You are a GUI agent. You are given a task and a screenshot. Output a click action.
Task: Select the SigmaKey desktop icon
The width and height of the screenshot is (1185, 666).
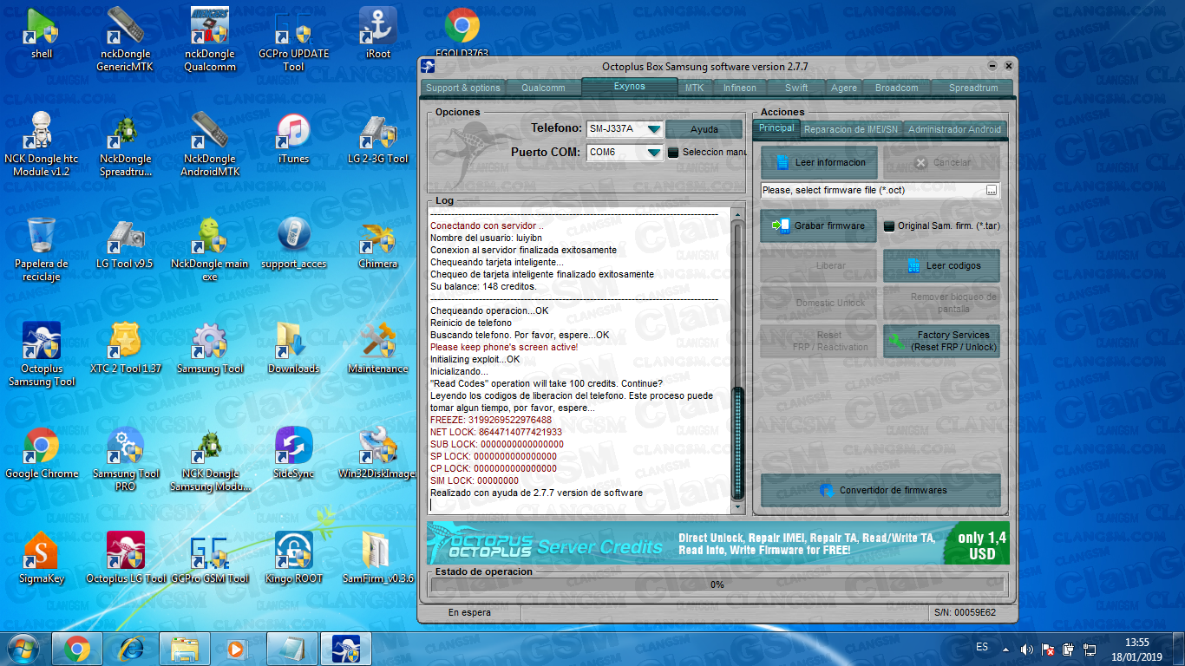click(41, 559)
